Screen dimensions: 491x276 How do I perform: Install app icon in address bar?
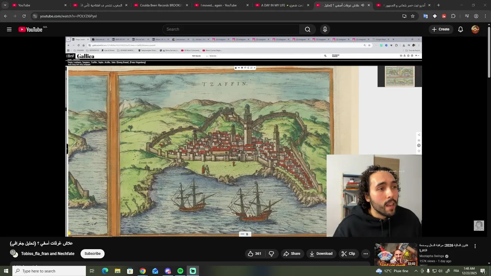[x=404, y=16]
